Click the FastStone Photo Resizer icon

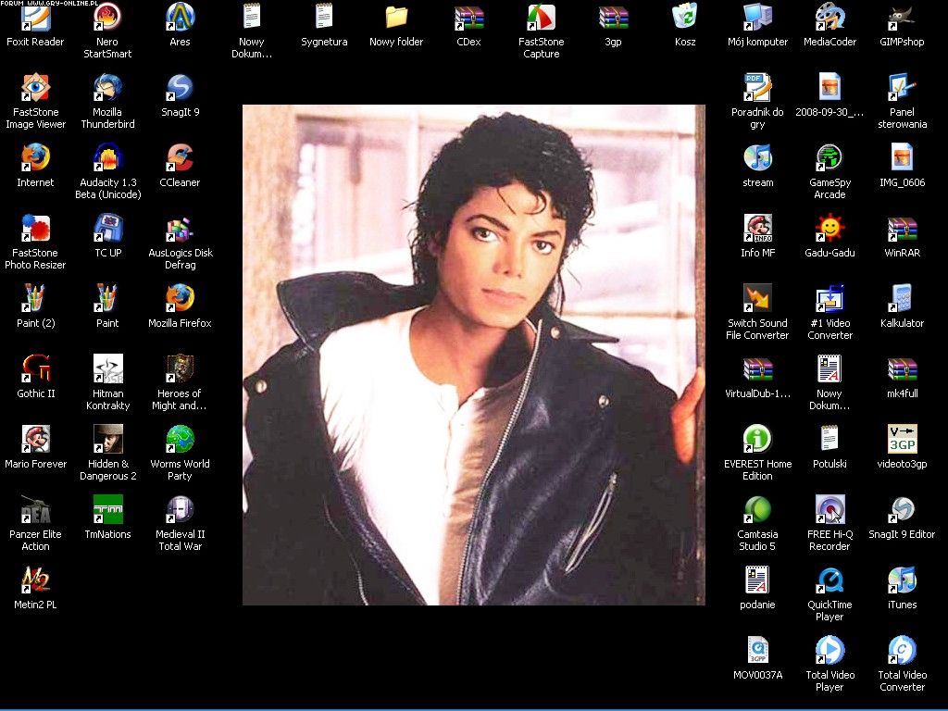click(36, 229)
